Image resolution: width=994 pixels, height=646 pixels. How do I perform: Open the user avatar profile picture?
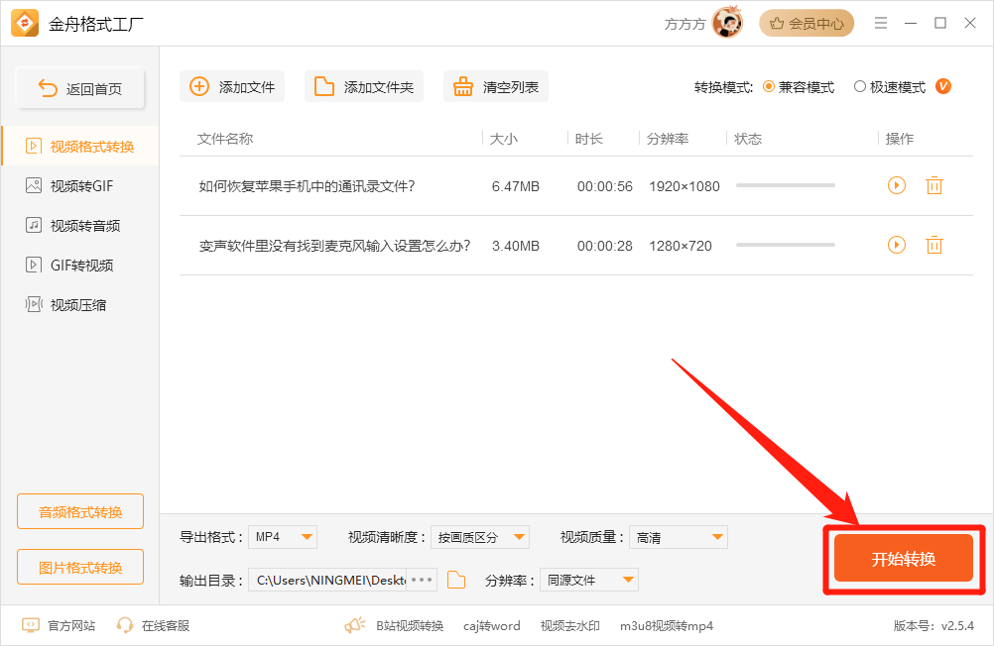tap(728, 23)
